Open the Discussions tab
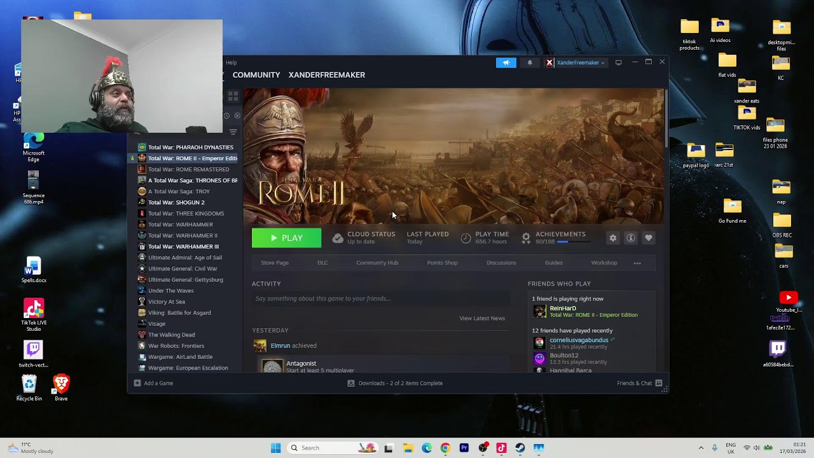Viewport: 814px width, 458px height. click(x=501, y=263)
